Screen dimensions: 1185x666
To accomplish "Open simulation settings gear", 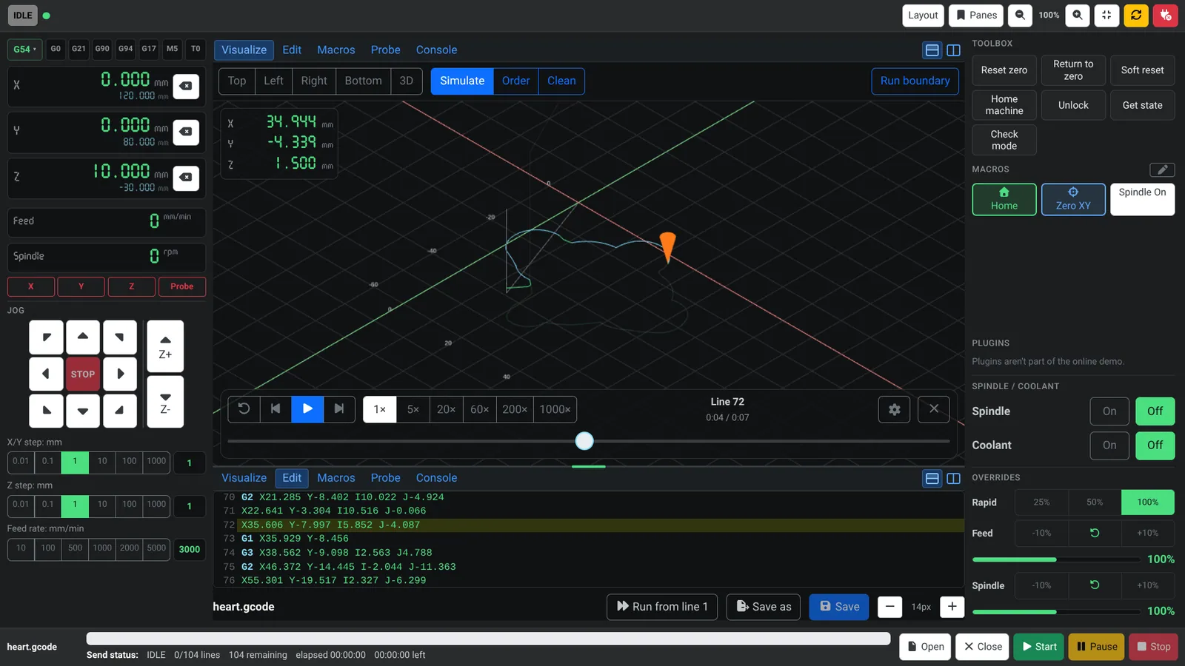I will click(x=895, y=409).
